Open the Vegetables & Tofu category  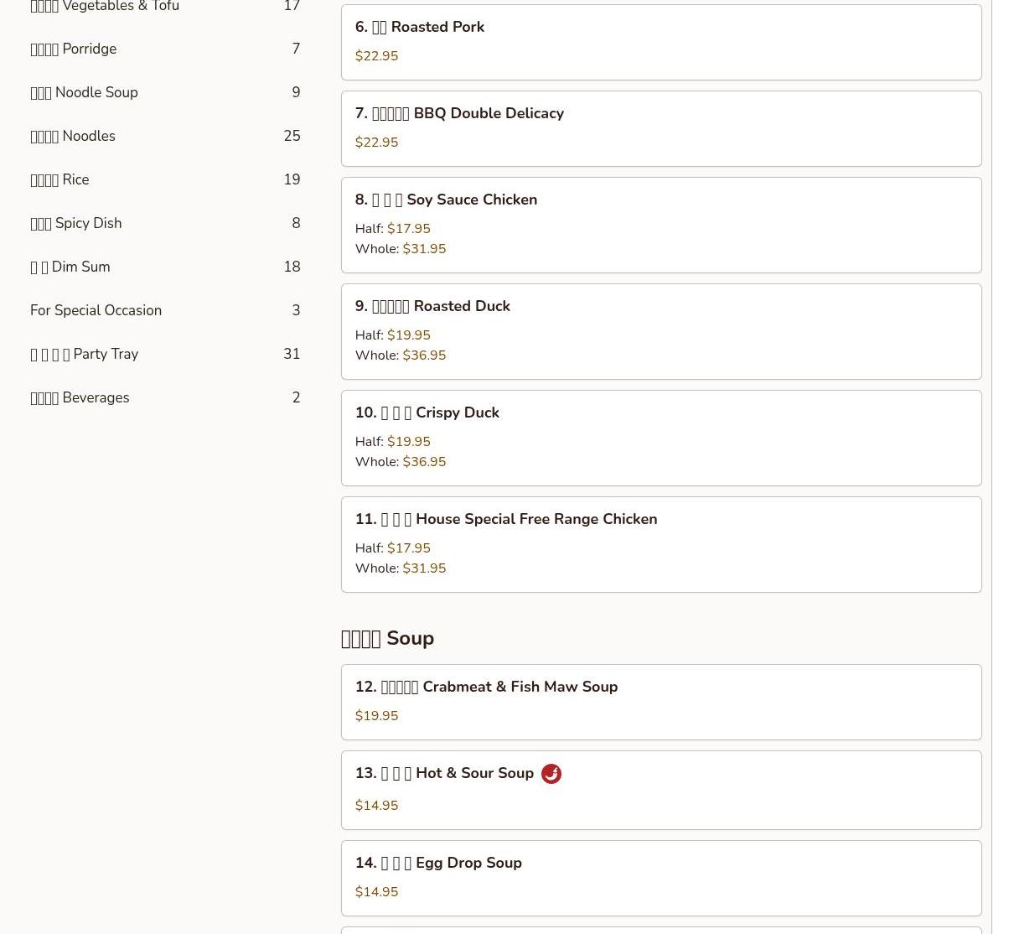click(x=165, y=6)
